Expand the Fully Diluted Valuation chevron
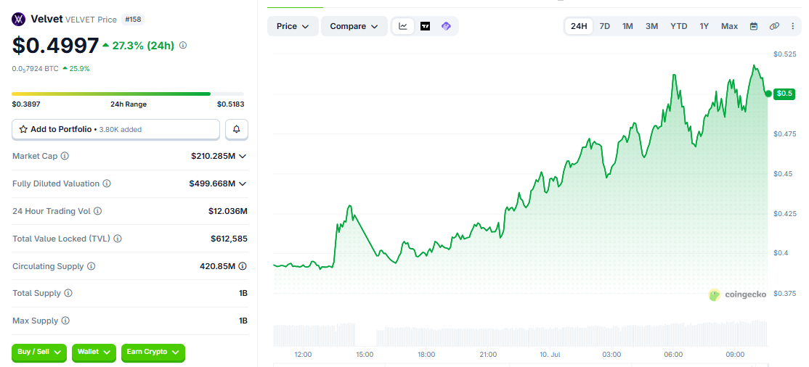 pyautogui.click(x=243, y=184)
